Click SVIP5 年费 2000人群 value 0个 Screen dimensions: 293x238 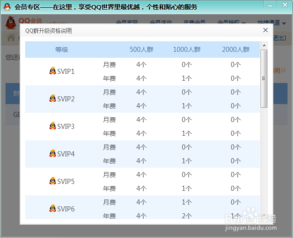[236, 188]
